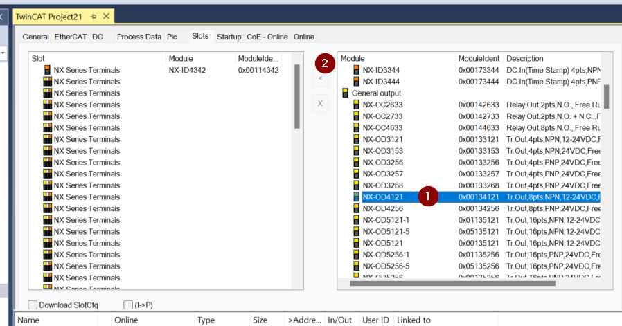Click the NX-ID4342 slot terminal icon
The image size is (622, 326).
pyautogui.click(x=47, y=70)
